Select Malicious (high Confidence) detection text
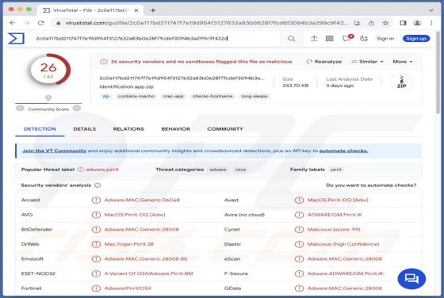This screenshot has width=444, height=298. (343, 244)
